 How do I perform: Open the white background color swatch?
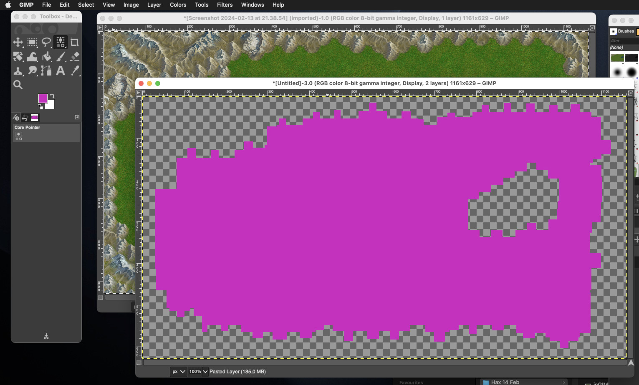51,105
